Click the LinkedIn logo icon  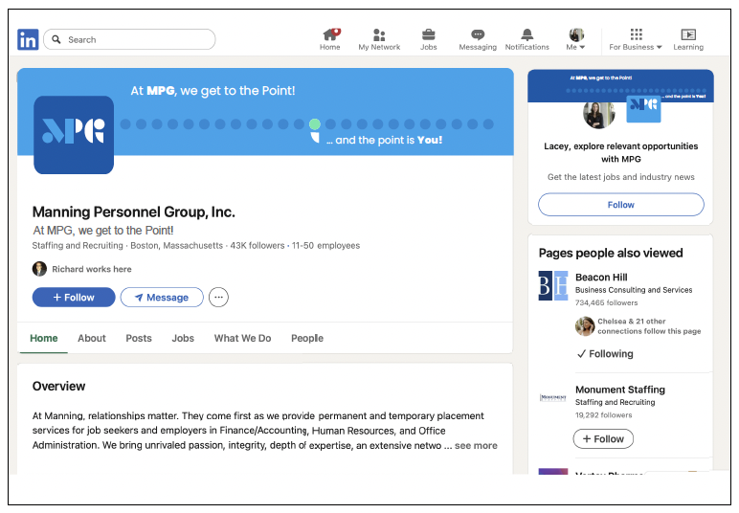(x=28, y=39)
